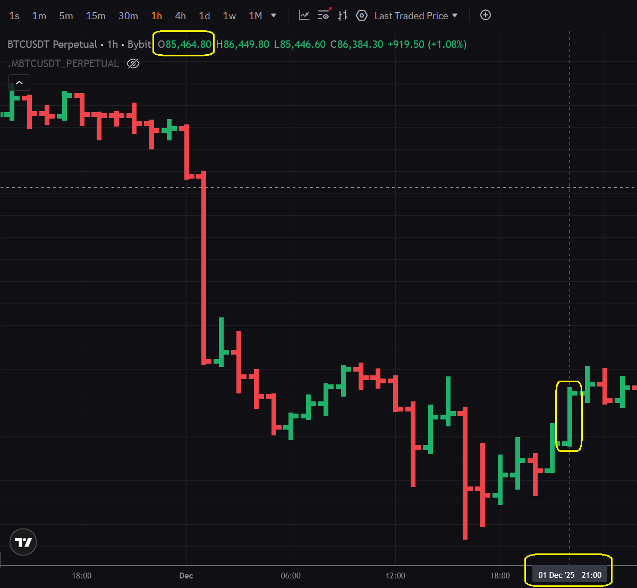Click the Bybit exchange label
The image size is (637, 588).
tap(139, 44)
